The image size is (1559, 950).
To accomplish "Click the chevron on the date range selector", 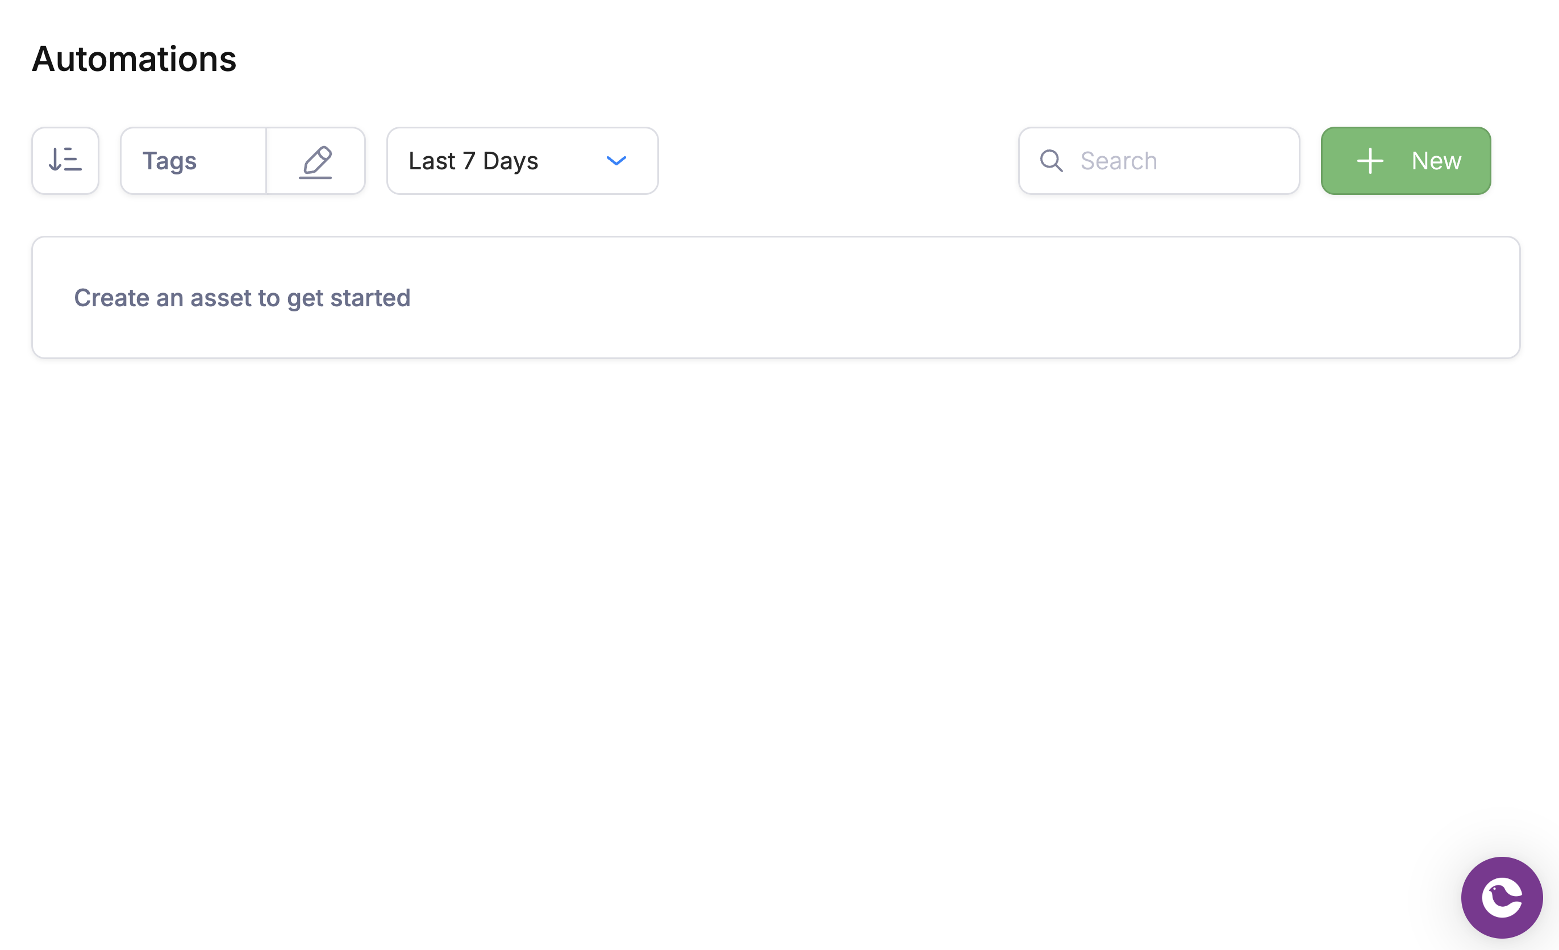I will click(616, 161).
